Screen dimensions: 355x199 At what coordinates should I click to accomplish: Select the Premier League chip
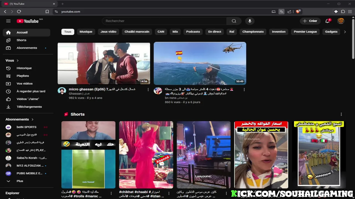tap(305, 32)
